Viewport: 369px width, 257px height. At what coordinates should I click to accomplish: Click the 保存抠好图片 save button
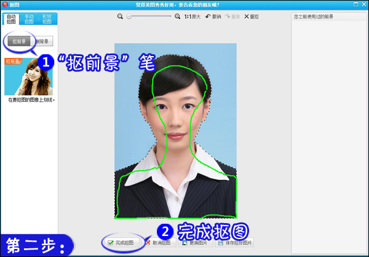[x=234, y=243]
